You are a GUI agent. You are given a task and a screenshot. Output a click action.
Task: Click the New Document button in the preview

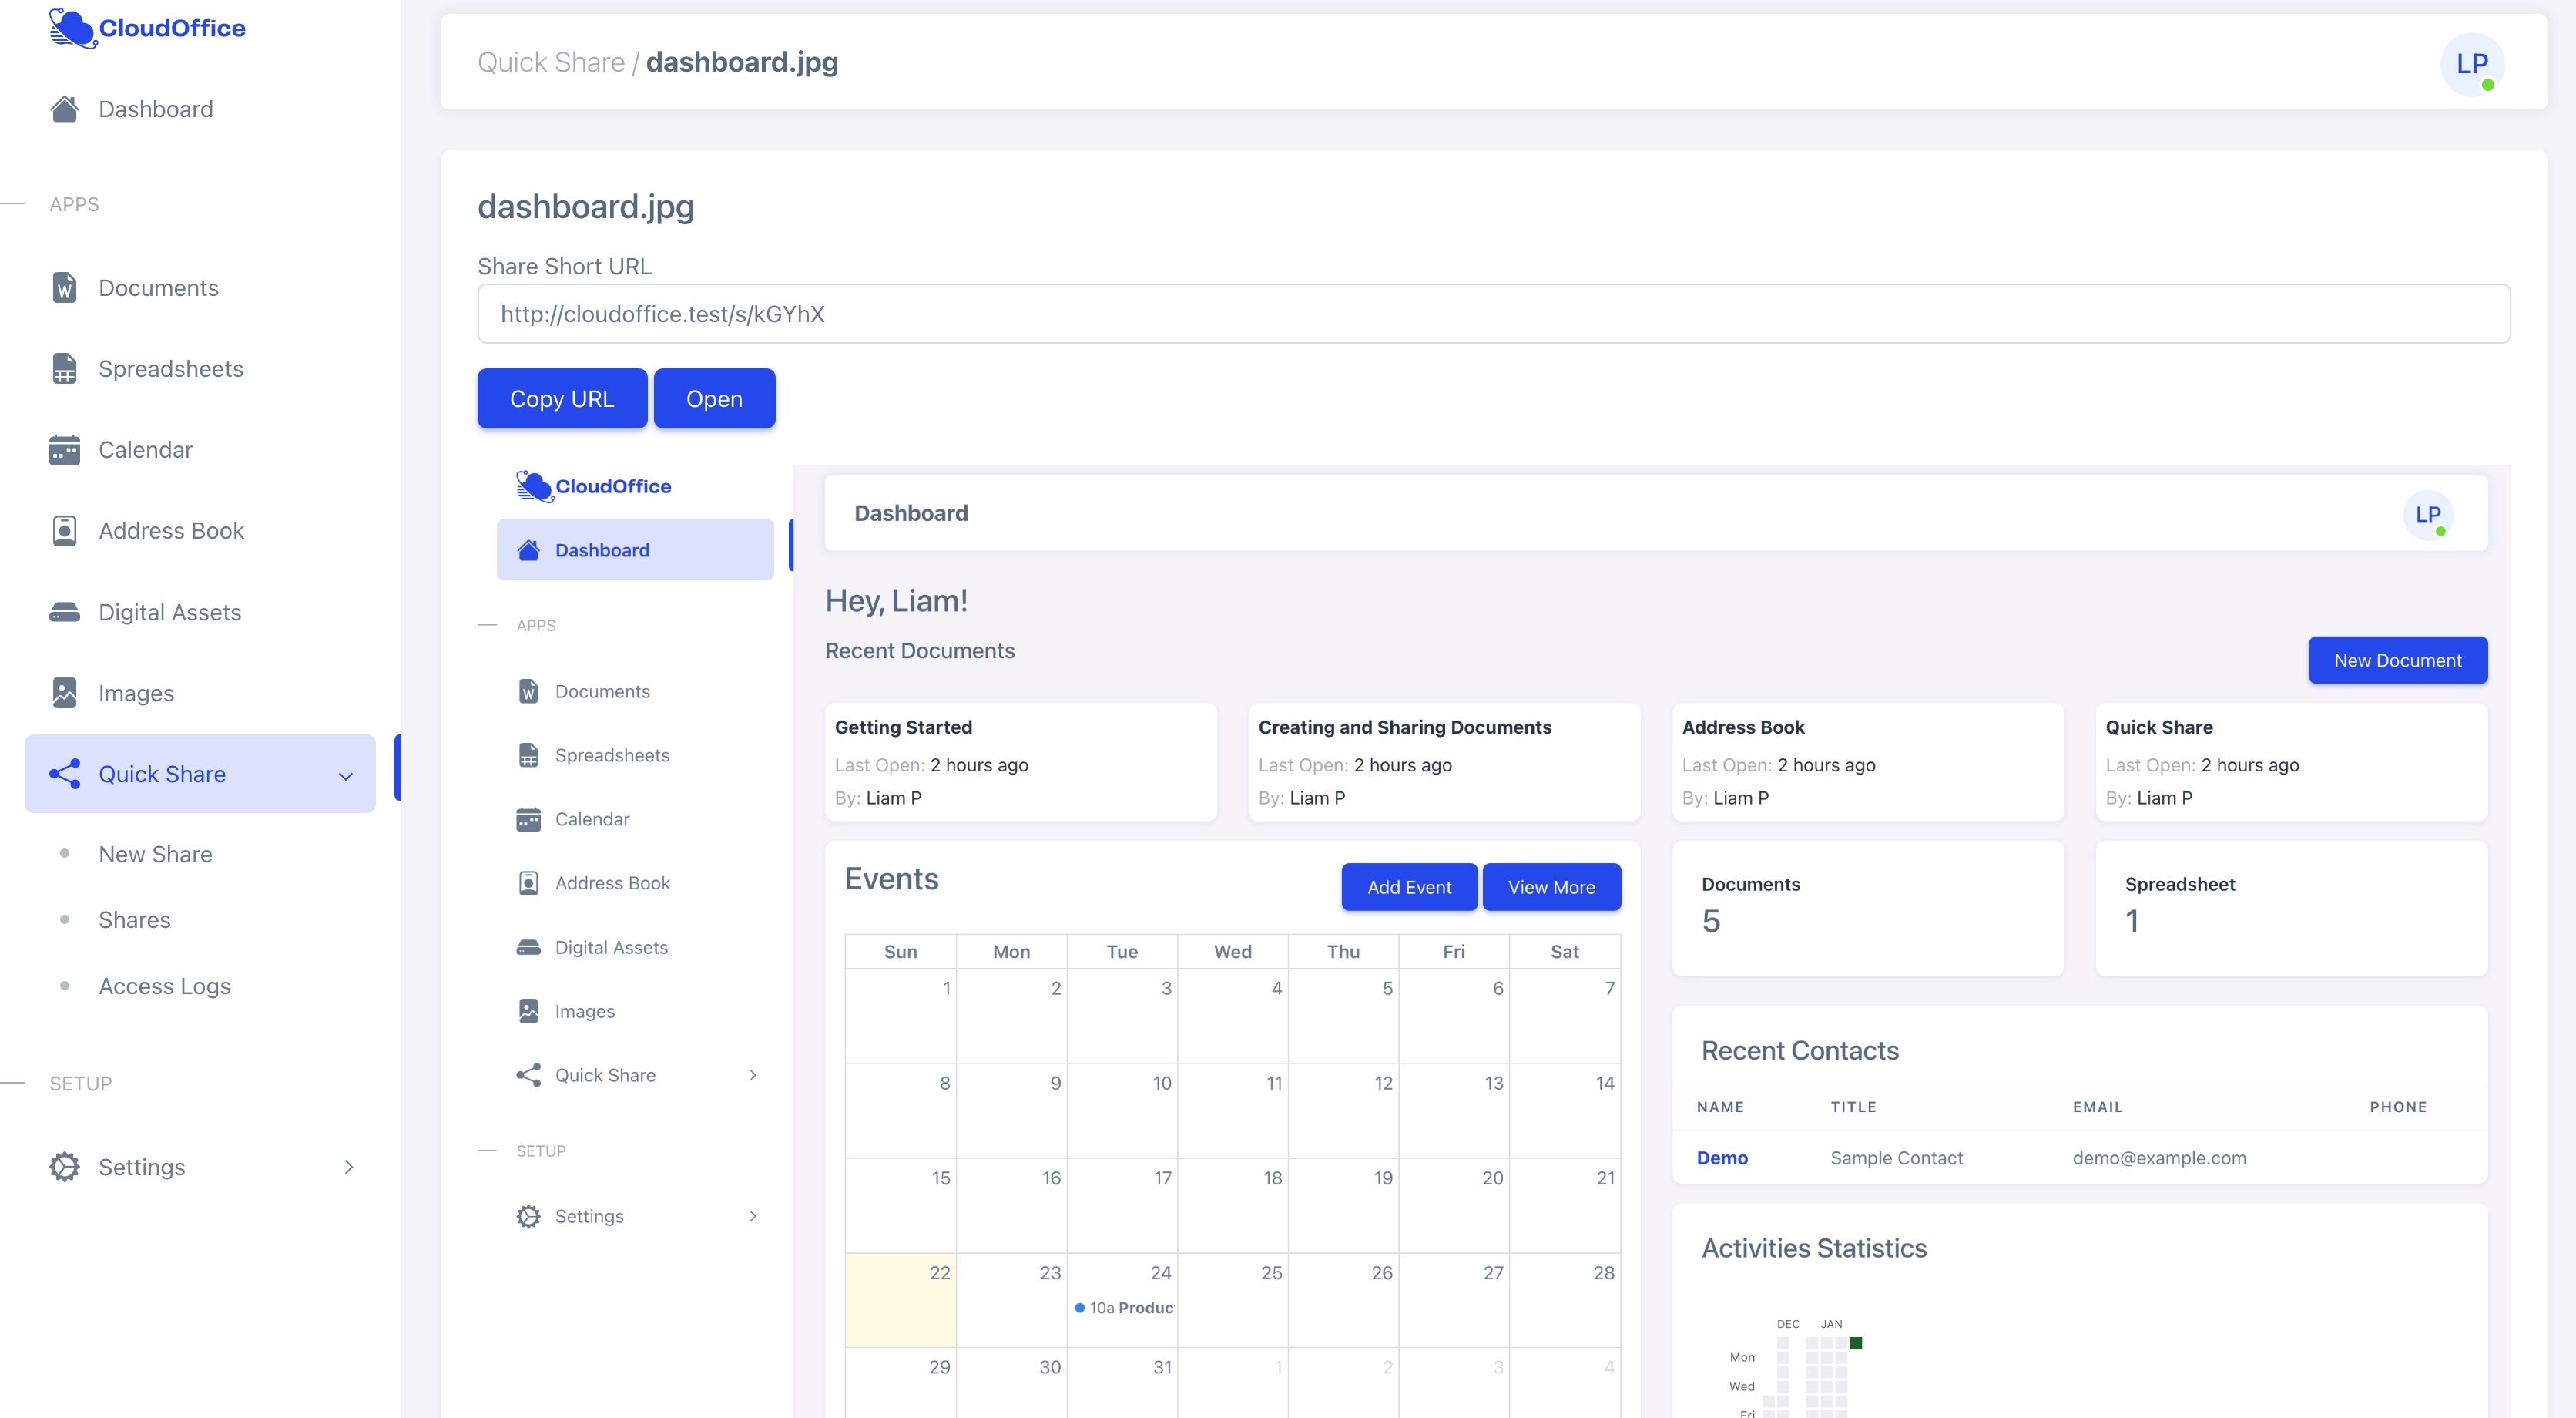pos(2397,660)
